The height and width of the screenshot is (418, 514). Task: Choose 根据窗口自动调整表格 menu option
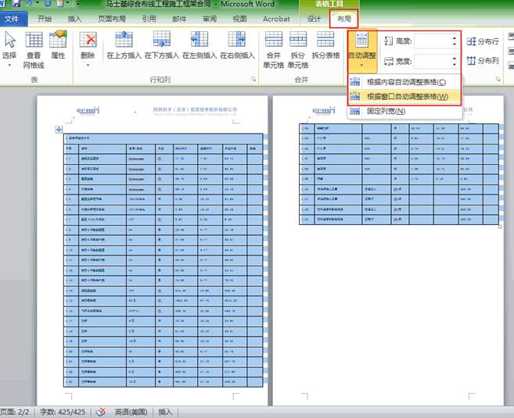407,96
